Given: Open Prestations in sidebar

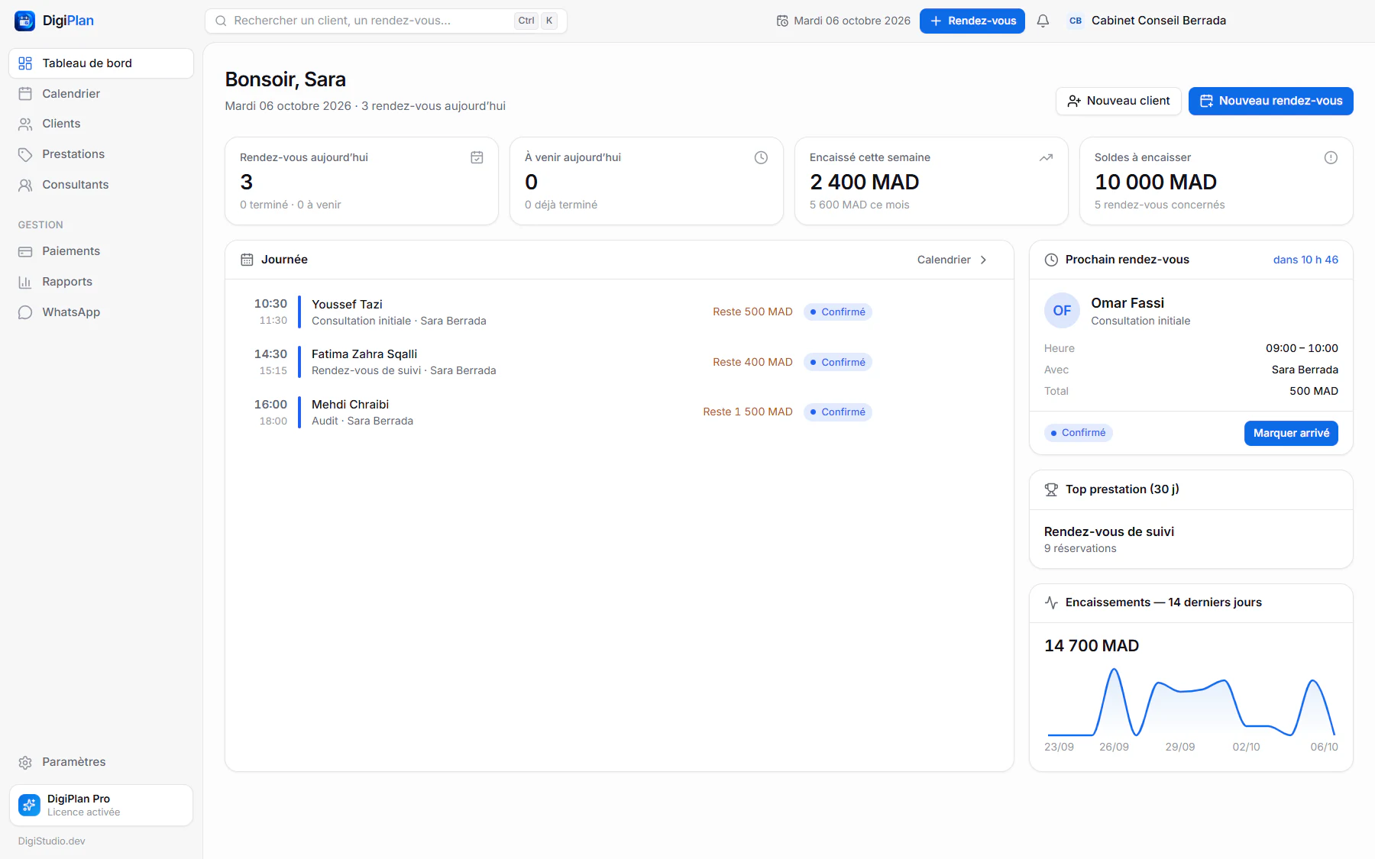Looking at the screenshot, I should pos(101,154).
